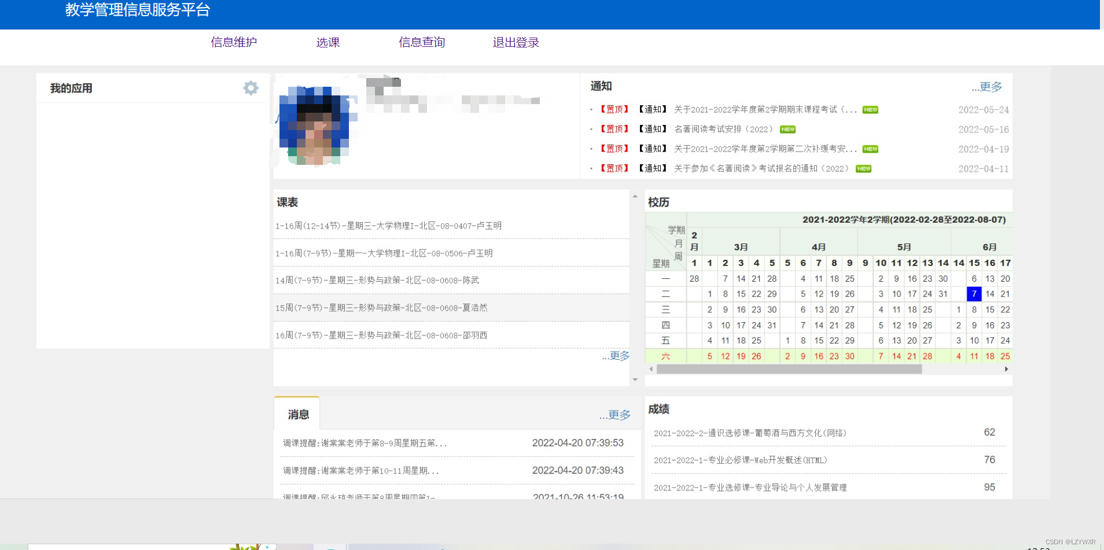
Task: Switch to the 消息 tab
Action: 297,413
